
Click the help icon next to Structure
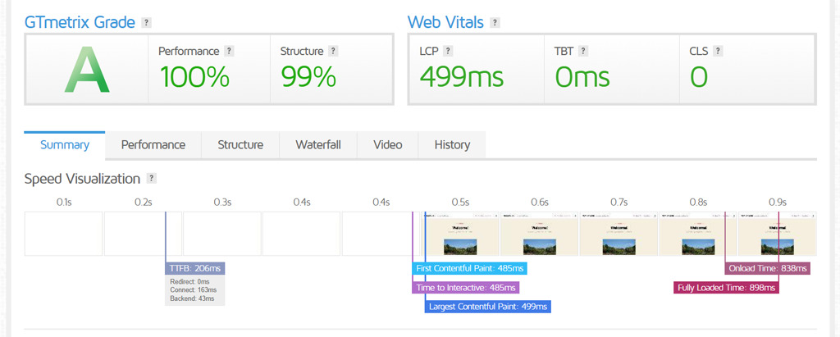pyautogui.click(x=333, y=51)
